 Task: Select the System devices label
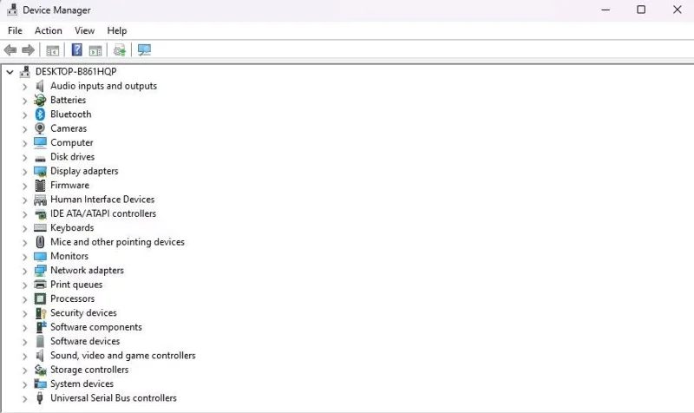point(82,383)
